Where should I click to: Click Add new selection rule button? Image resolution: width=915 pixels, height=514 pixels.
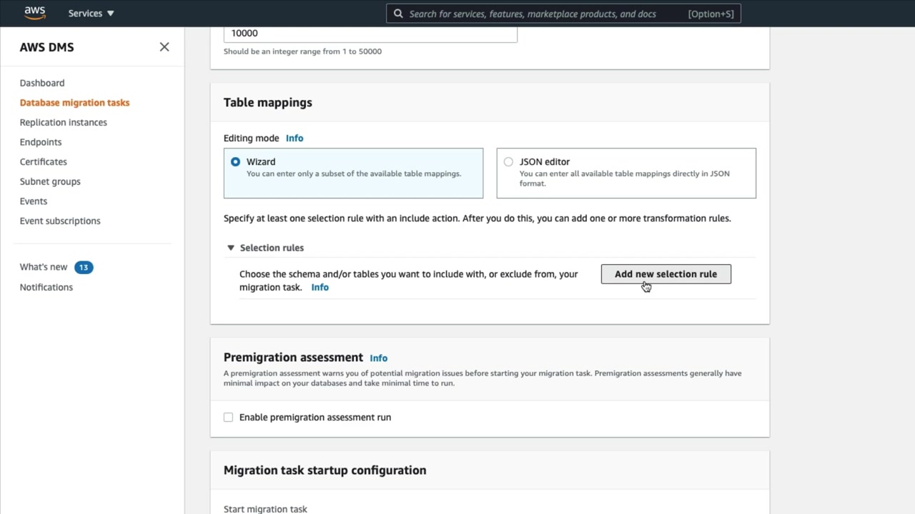666,274
